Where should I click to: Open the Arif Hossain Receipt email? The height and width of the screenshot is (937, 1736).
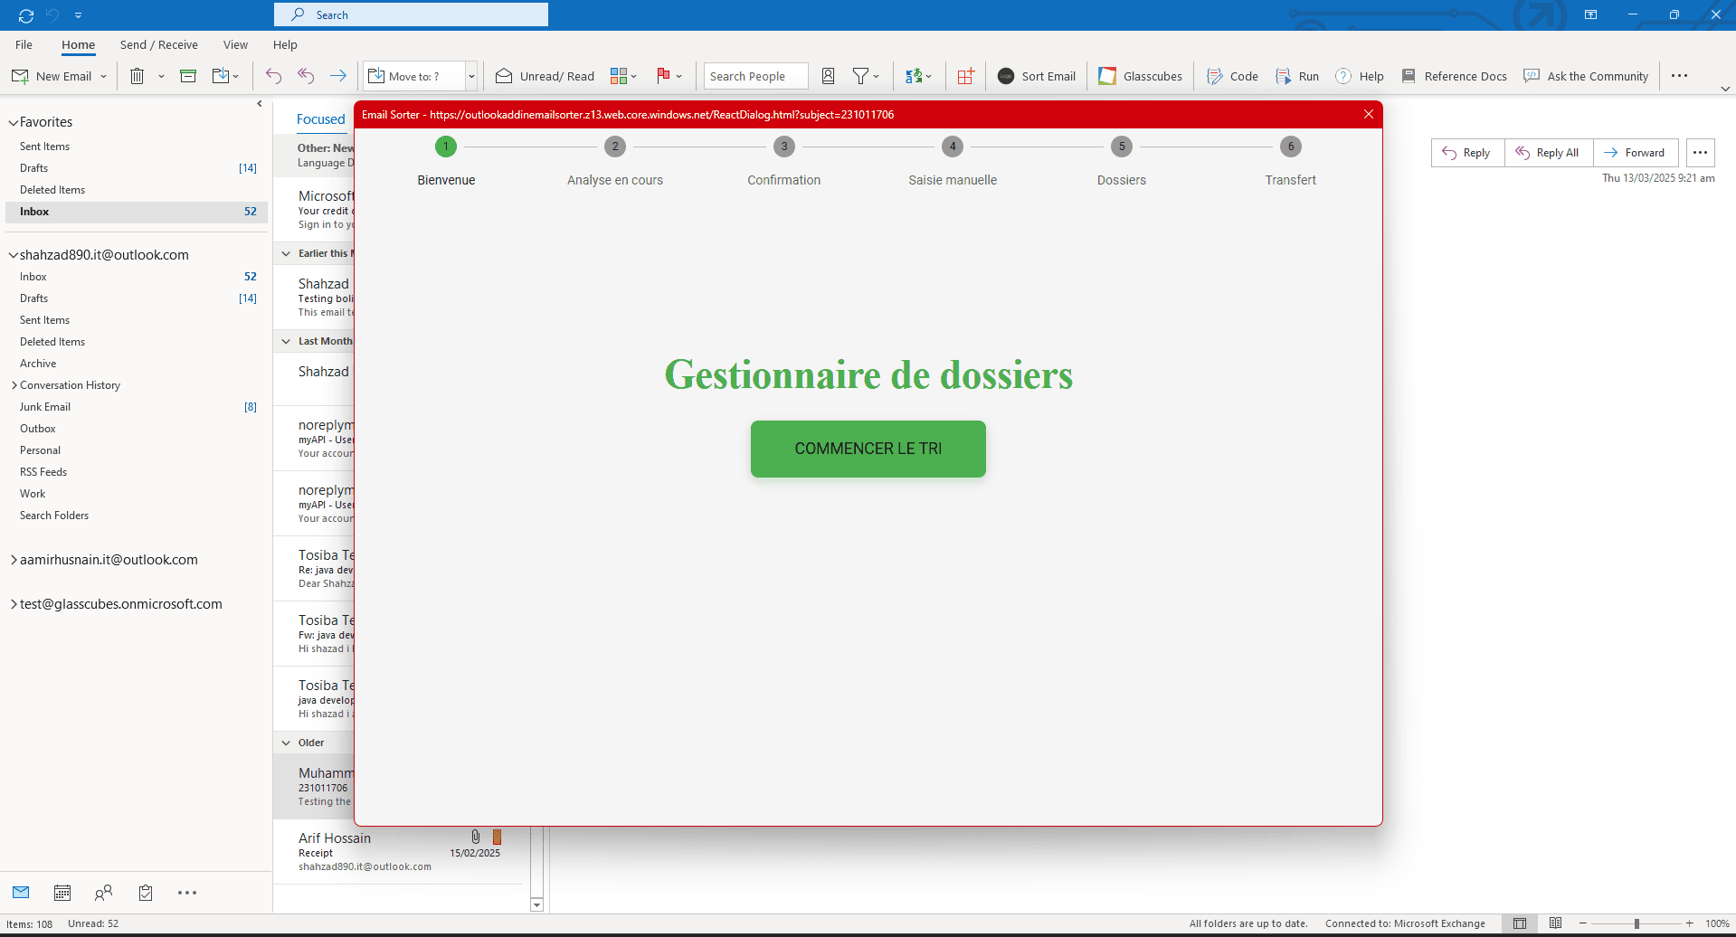pyautogui.click(x=398, y=852)
